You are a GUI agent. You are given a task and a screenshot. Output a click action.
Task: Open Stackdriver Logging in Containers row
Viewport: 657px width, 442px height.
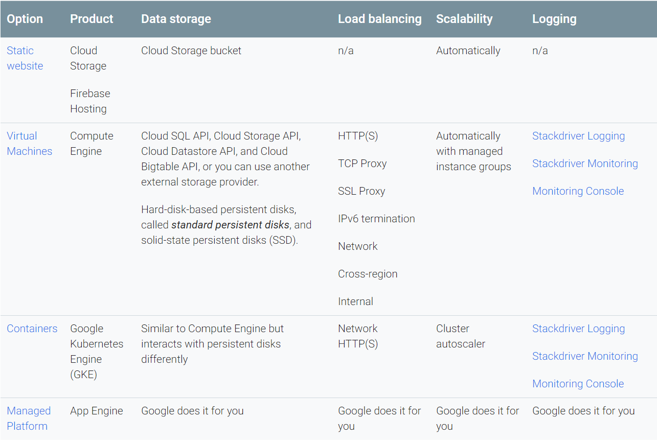[578, 329]
